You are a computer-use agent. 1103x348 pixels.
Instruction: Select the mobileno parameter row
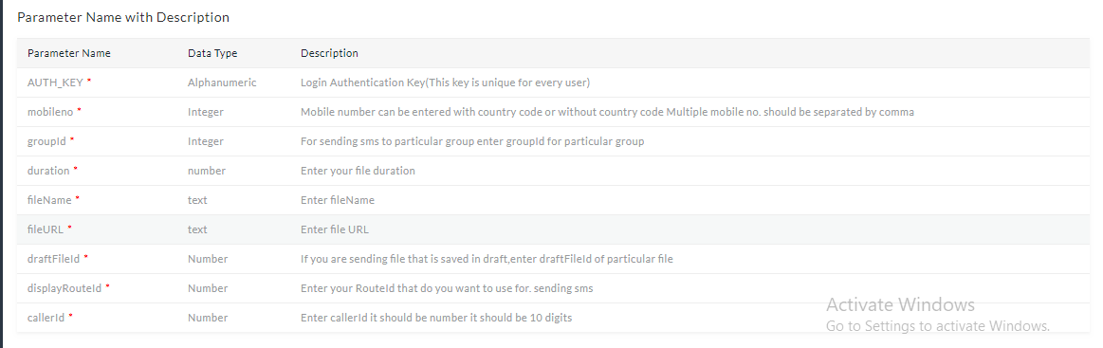pyautogui.click(x=553, y=112)
